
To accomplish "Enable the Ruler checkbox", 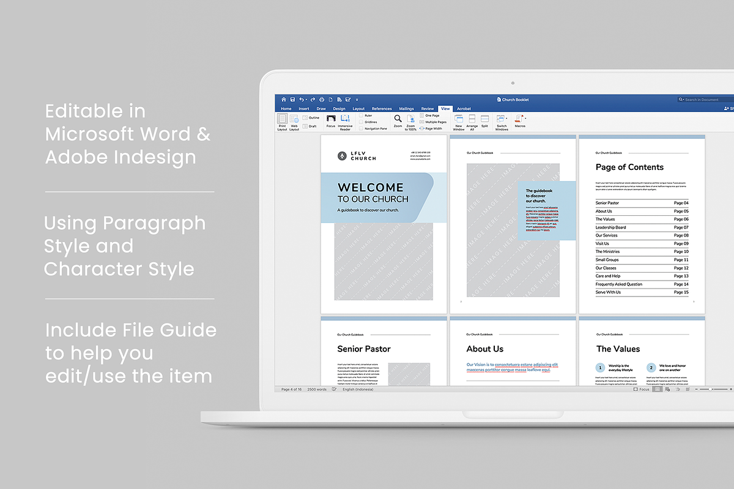I will click(x=361, y=116).
